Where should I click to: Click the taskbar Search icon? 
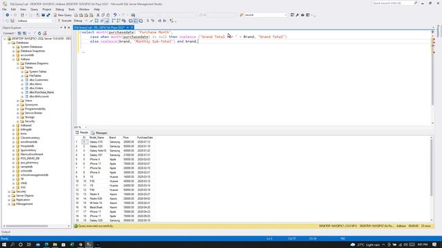12,245
